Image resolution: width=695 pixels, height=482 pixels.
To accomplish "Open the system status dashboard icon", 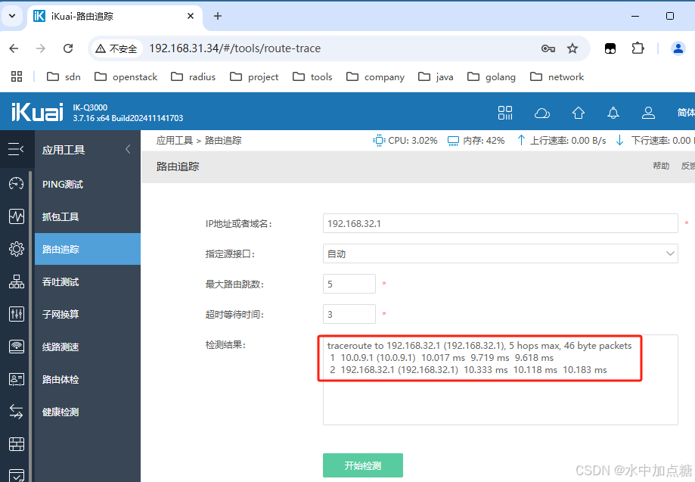I will click(x=17, y=183).
